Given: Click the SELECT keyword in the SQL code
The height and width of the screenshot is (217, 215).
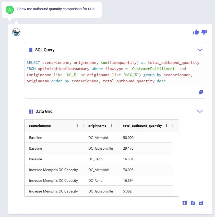Looking at the screenshot, I should pyautogui.click(x=33, y=63).
